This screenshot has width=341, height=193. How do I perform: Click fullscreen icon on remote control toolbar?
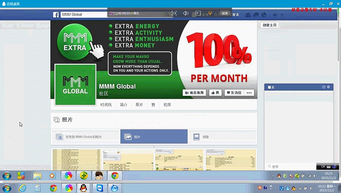[x=174, y=13]
